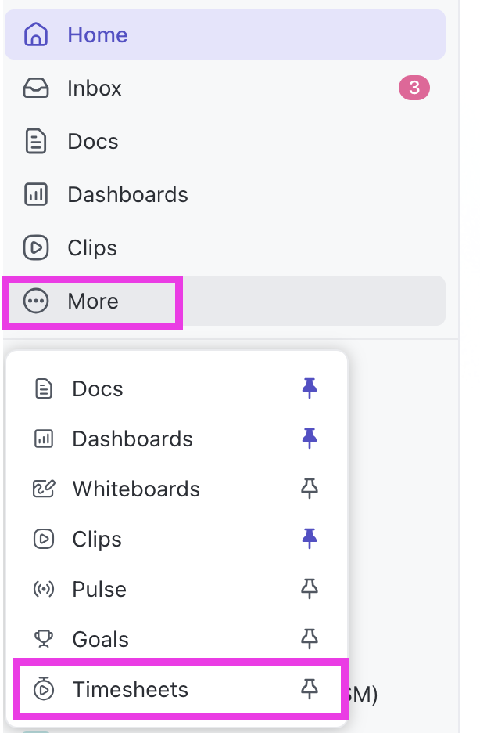Click the Whiteboards icon in the menu

(44, 489)
